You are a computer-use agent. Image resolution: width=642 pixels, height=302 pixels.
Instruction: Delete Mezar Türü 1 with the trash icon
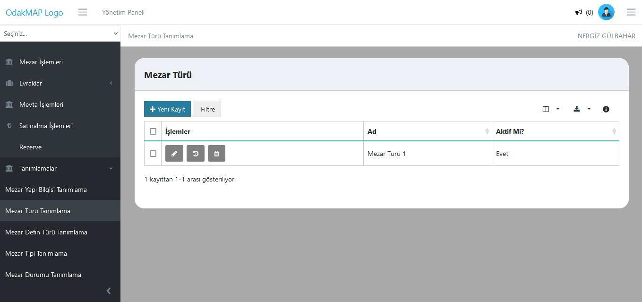pos(216,154)
